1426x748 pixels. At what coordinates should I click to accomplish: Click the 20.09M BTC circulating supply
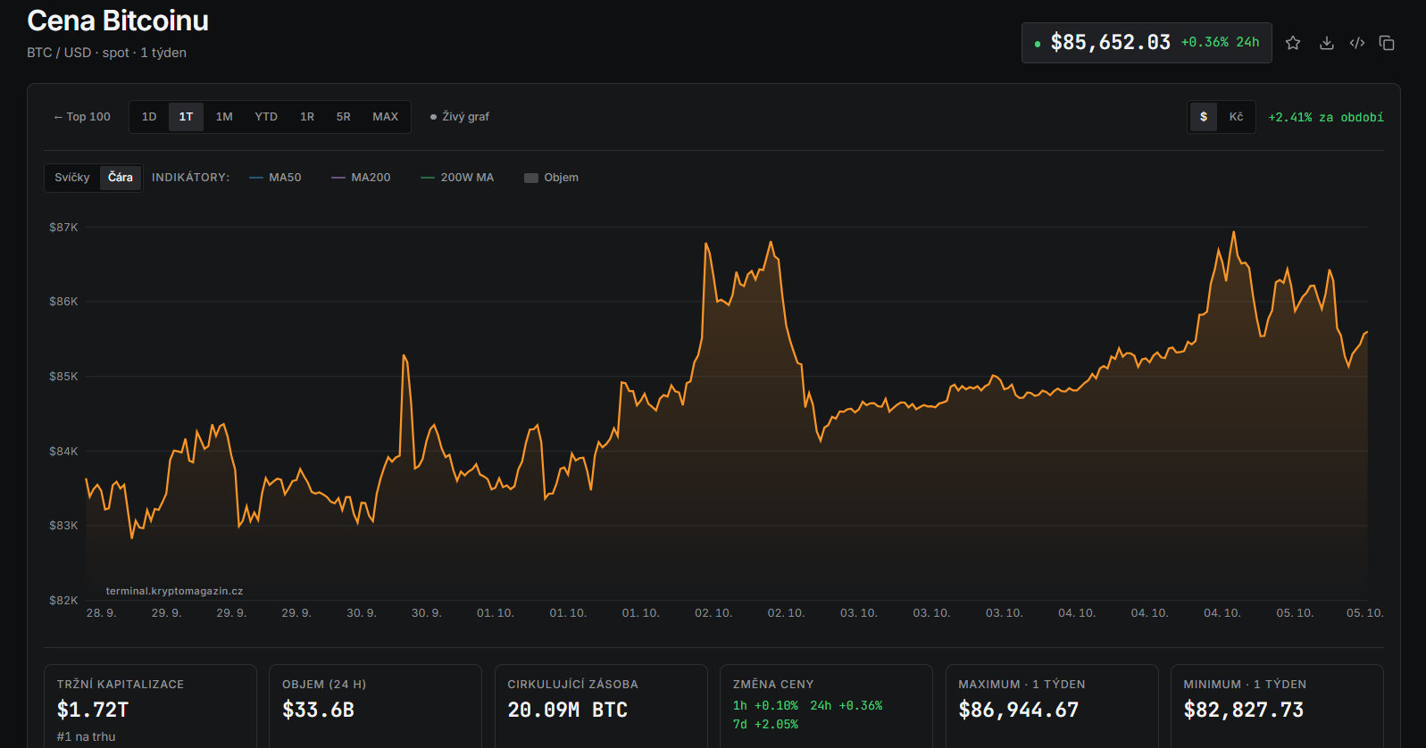tap(568, 711)
